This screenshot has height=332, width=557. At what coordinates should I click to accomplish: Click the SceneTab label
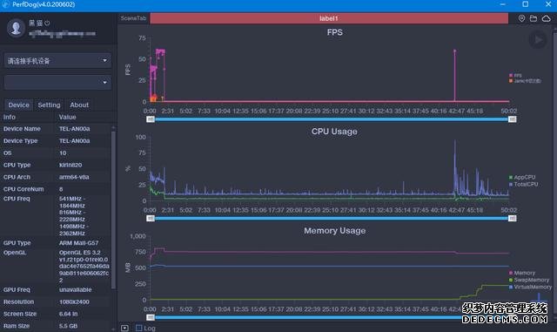(x=133, y=18)
